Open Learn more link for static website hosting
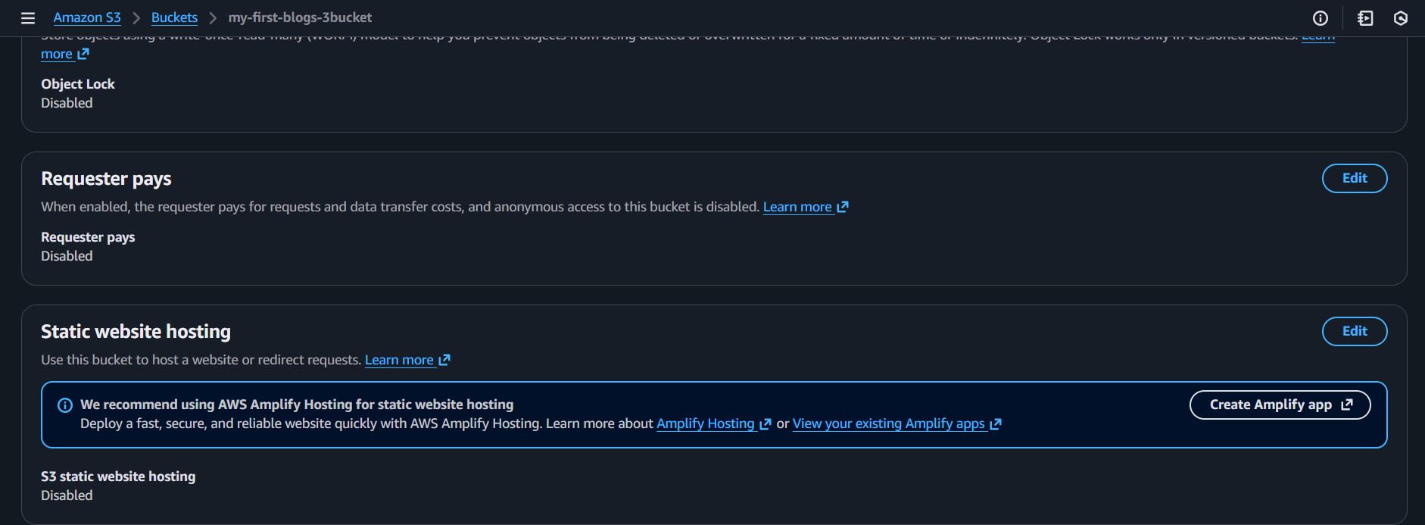 coord(407,360)
